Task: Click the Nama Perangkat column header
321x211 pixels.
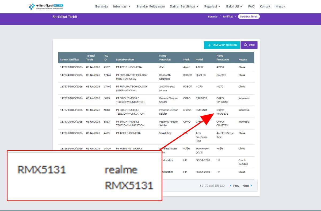Action: tap(165, 58)
